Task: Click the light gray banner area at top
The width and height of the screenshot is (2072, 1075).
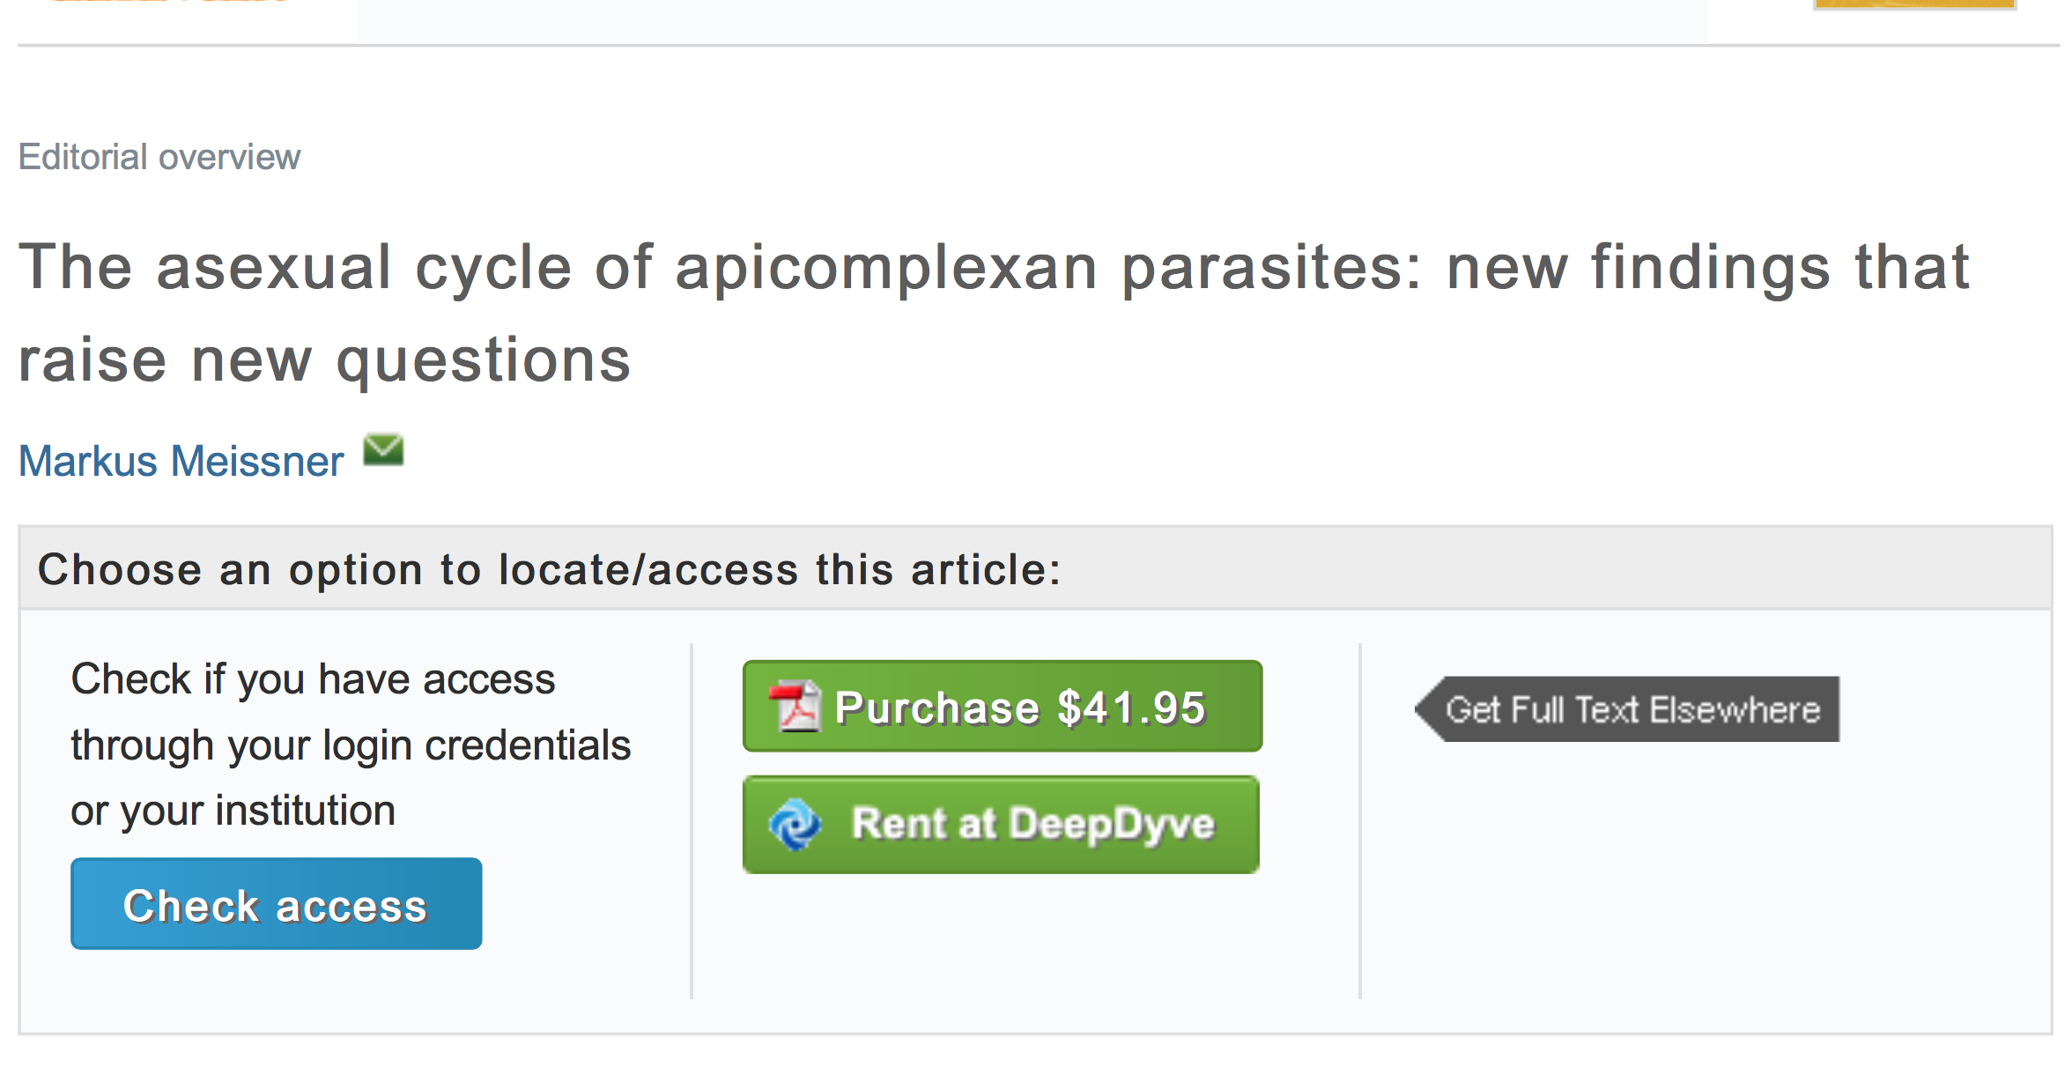Action: [x=1031, y=19]
